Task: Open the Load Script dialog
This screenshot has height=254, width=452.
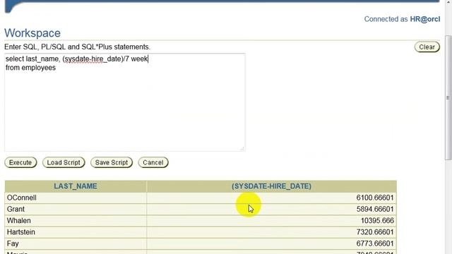Action: point(64,162)
